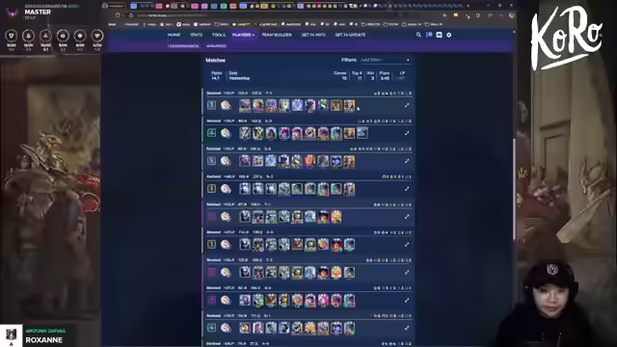617x347 pixels.
Task: Click the last champion in the 3rd place match
Action: 349,105
